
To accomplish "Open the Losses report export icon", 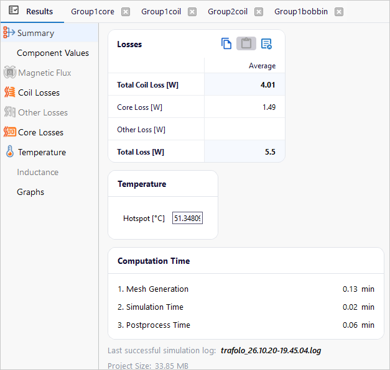I will pyautogui.click(x=266, y=44).
